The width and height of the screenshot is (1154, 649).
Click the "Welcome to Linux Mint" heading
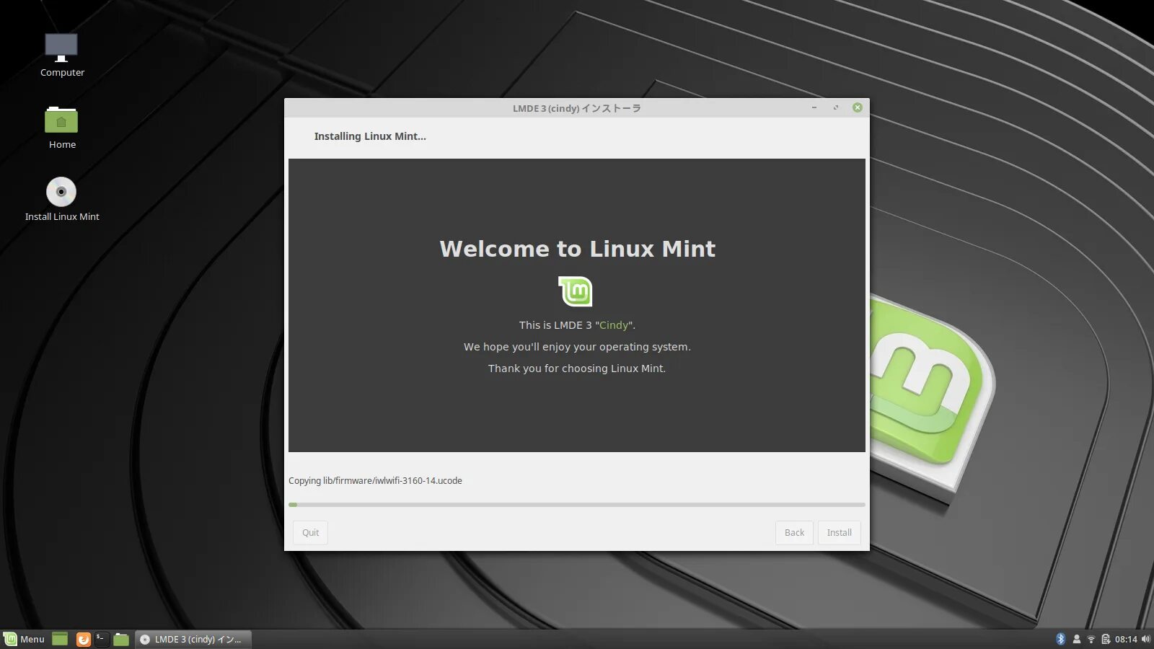pos(578,249)
